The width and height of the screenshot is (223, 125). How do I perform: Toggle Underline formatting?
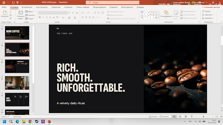pos(47,17)
